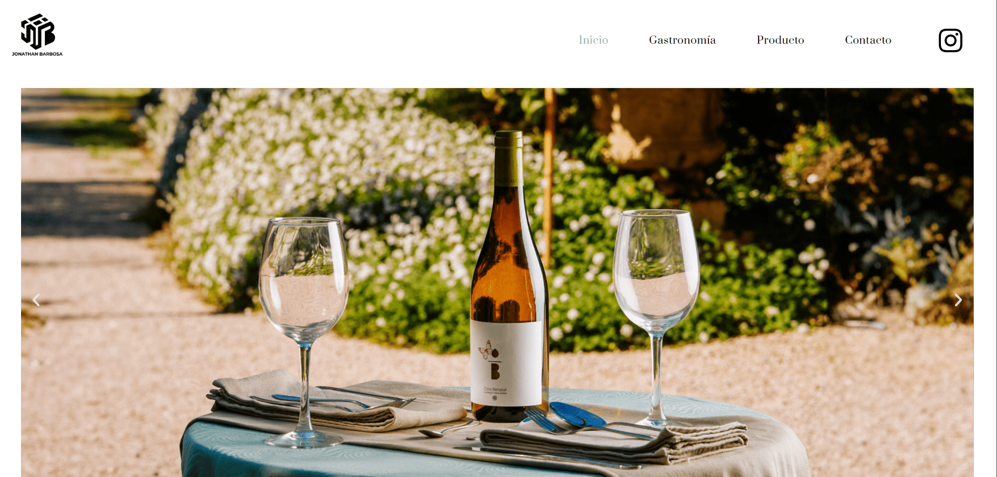Click the Casa Benasal text on label
997x477 pixels.
(x=495, y=389)
